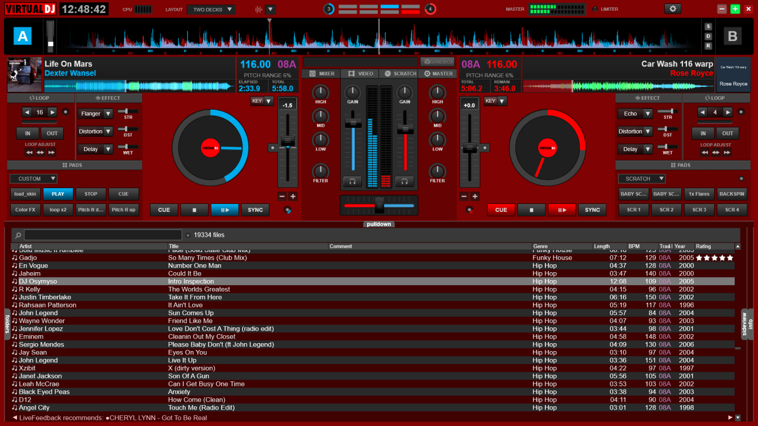Toggle deck B SYNC button
This screenshot has width=758, height=426.
point(593,210)
